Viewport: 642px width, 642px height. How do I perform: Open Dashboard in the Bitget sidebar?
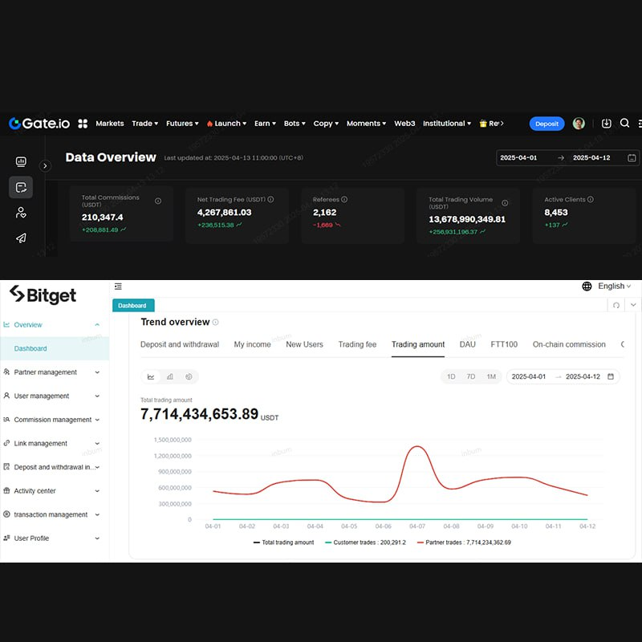click(55, 348)
